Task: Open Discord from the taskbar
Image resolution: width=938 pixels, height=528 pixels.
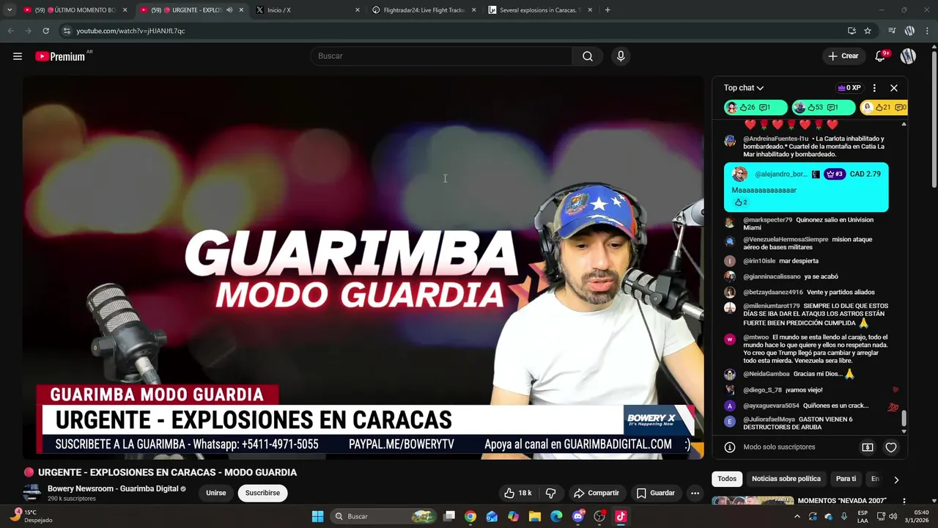Action: [x=578, y=516]
